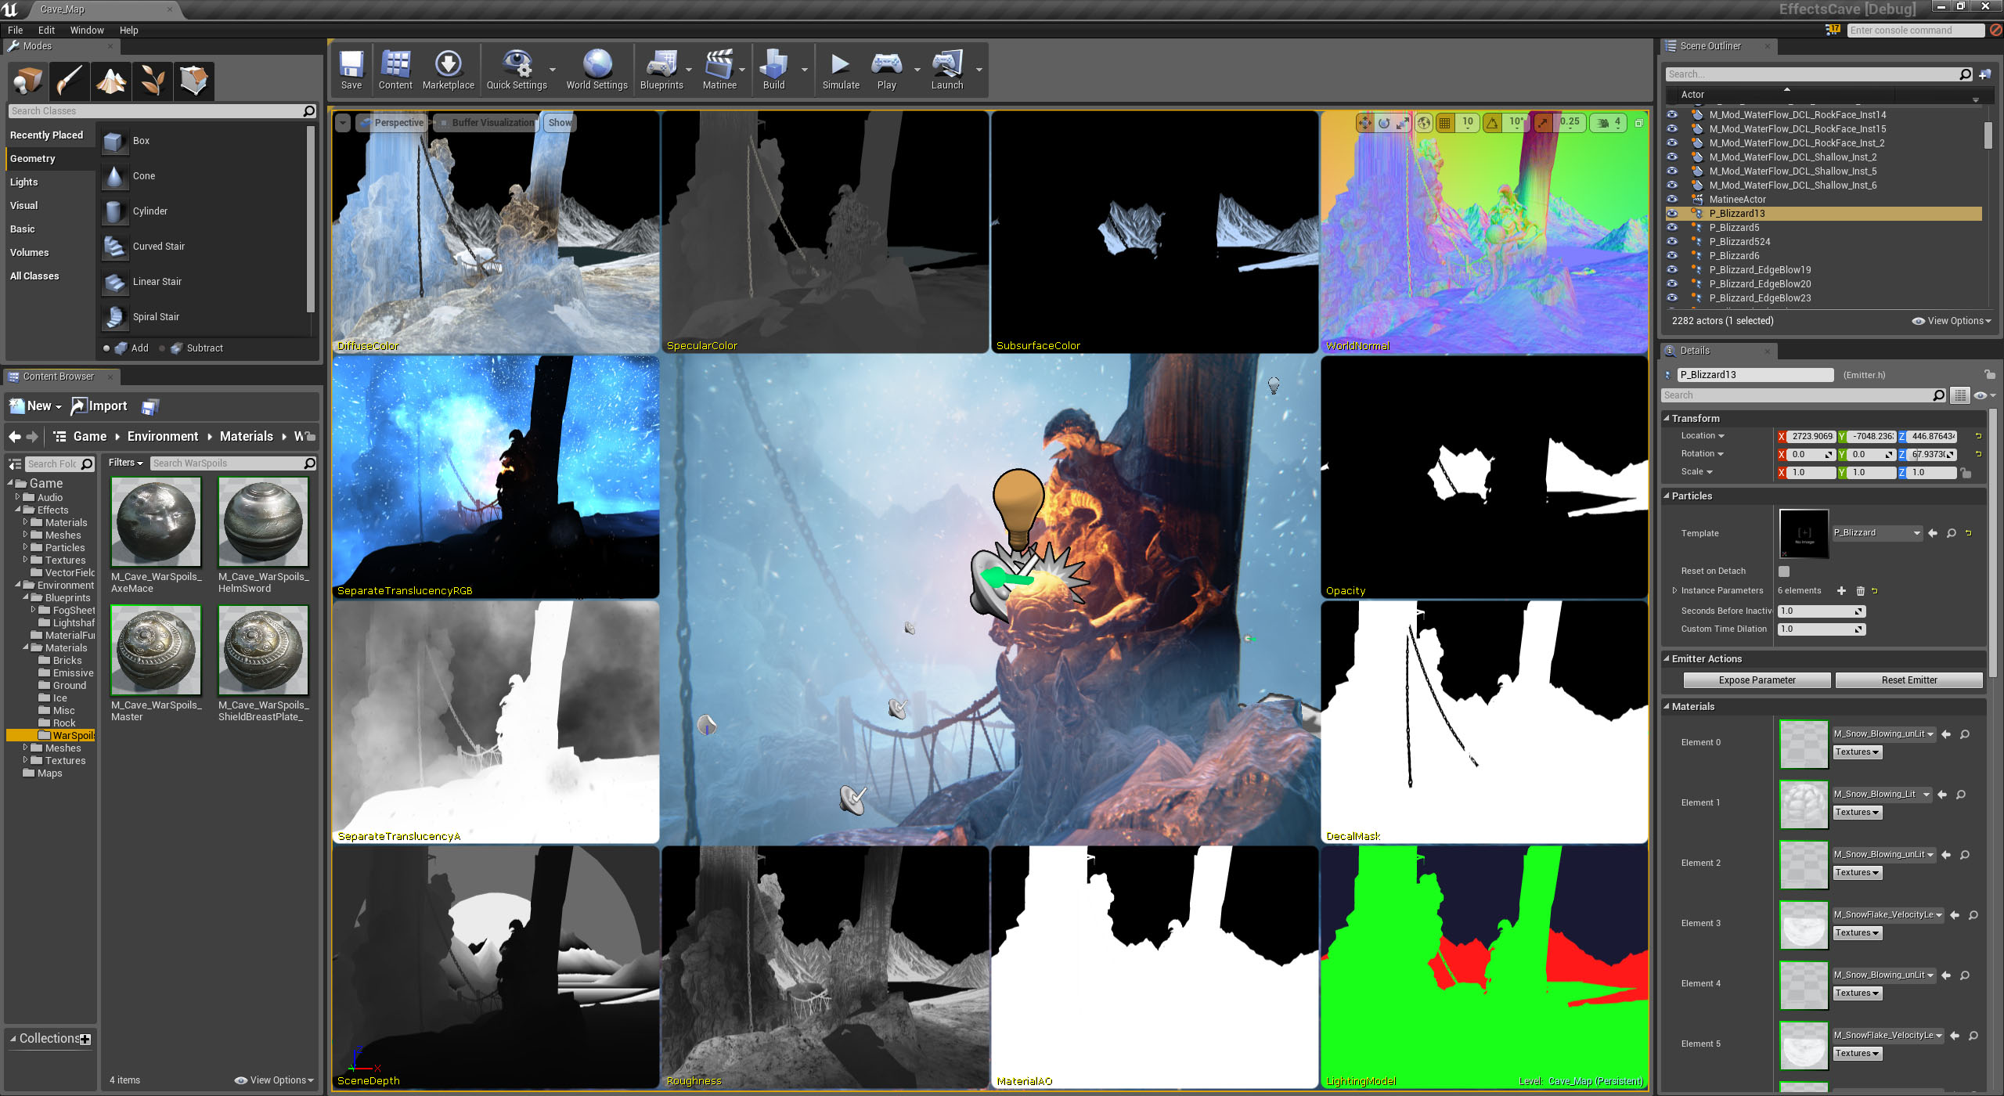2004x1096 pixels.
Task: Collapse the Transform section
Action: (x=1667, y=419)
